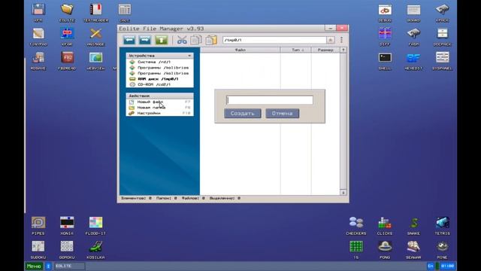Launch WEBVIEW browser from the desktop
481x271 pixels.
(95, 61)
